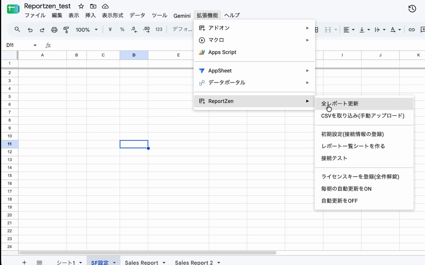Click the add sheet plus button
The height and width of the screenshot is (265, 425).
pos(24,263)
